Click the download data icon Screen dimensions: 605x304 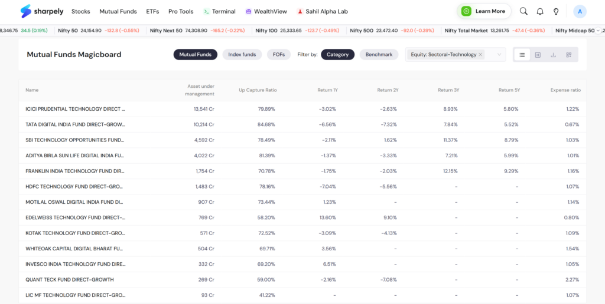[553, 55]
